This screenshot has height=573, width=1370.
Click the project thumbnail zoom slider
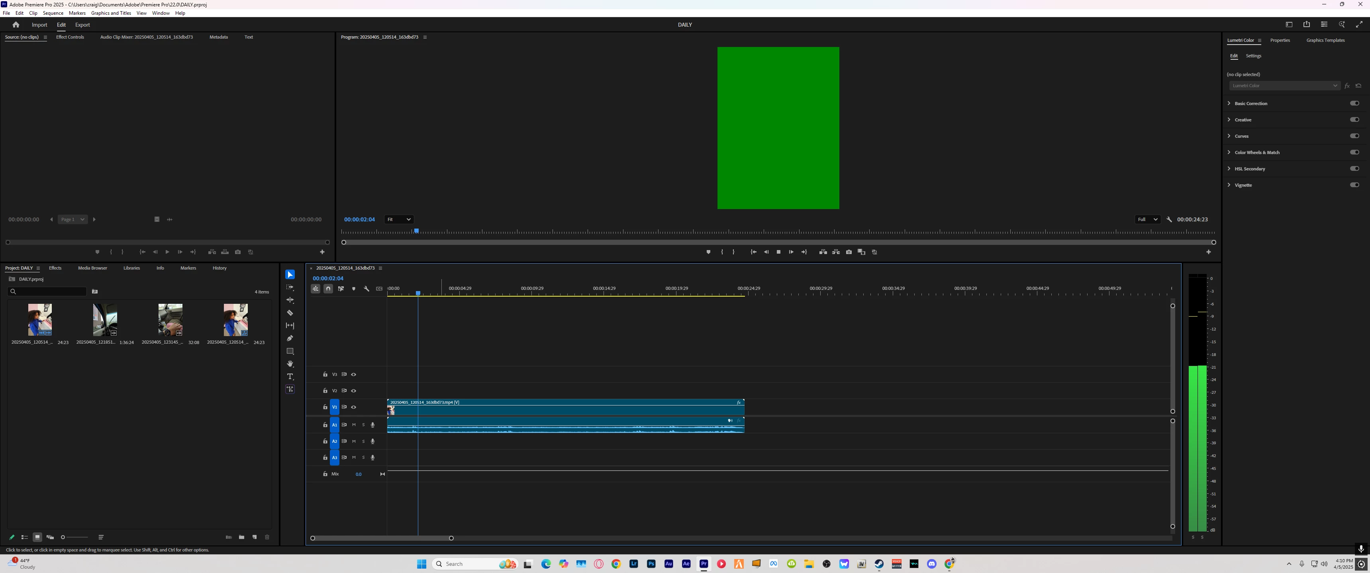[74, 538]
